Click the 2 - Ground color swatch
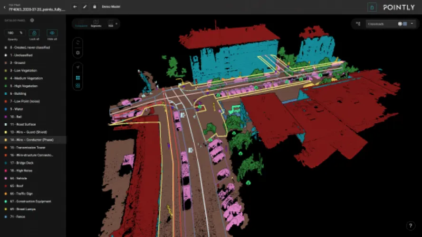This screenshot has height=237, width=422. (5, 63)
